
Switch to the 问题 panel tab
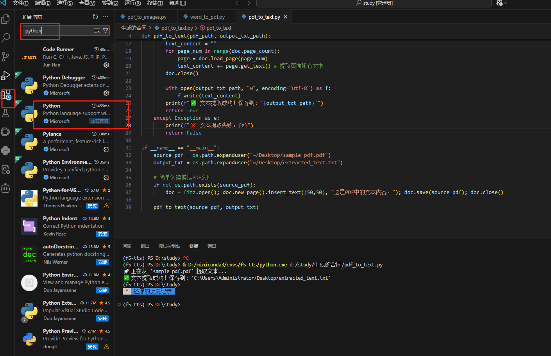click(127, 246)
